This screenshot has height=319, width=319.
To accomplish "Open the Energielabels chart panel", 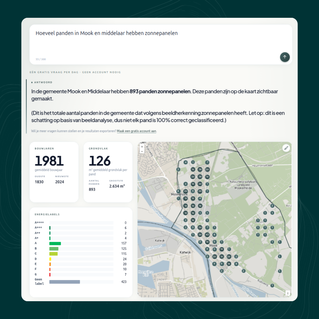I will [81, 252].
